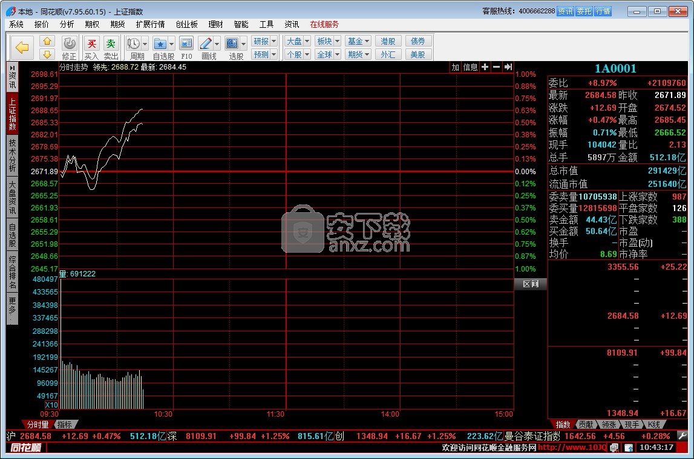The image size is (694, 459).
Task: Click the 卖出 sell icon
Action: click(111, 44)
